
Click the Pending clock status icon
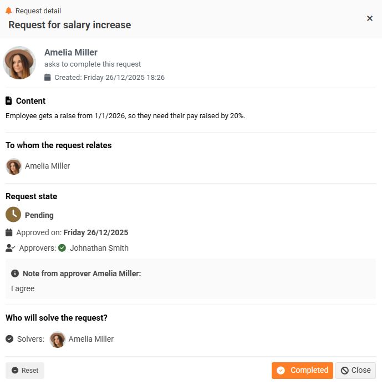(x=13, y=215)
